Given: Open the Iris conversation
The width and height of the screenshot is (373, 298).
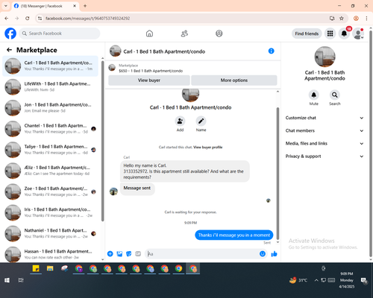Looking at the screenshot, I should click(x=51, y=212).
